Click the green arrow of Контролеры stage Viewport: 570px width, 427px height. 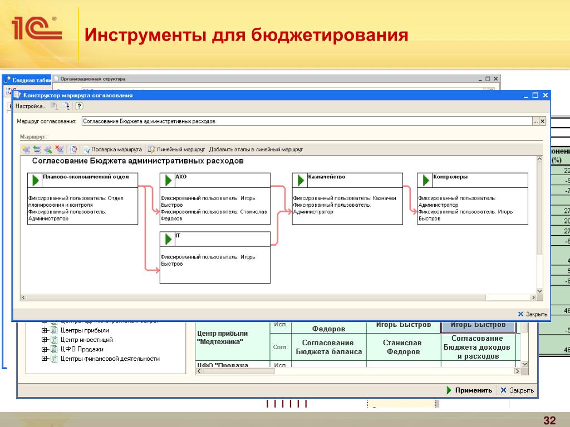tap(426, 180)
